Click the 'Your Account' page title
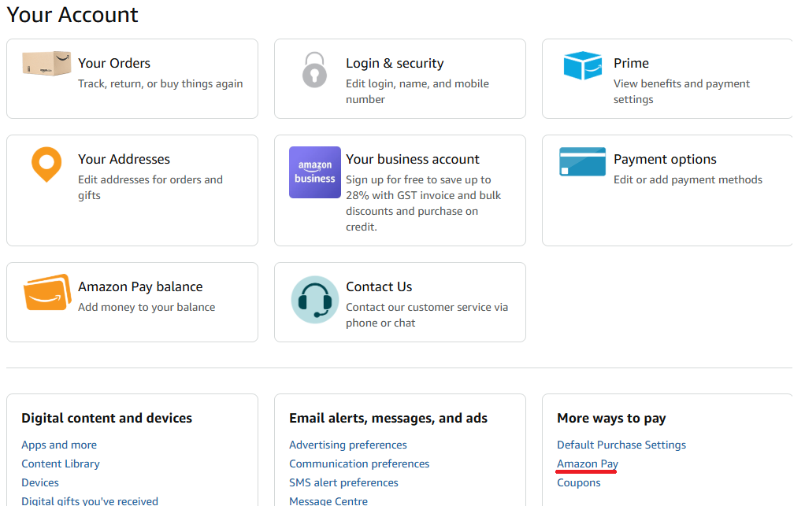The width and height of the screenshot is (805, 506). [72, 14]
